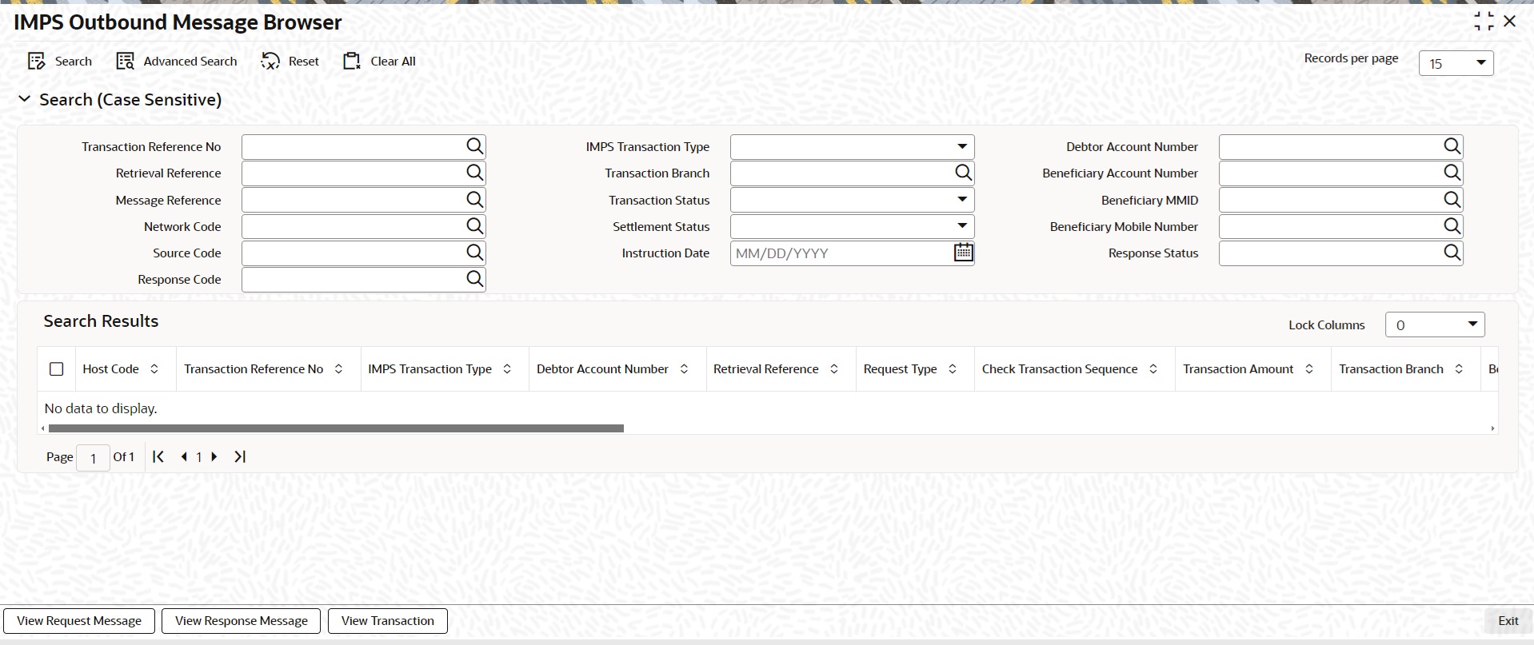
Task: Open the Lock Columns dropdown
Action: coord(1435,324)
